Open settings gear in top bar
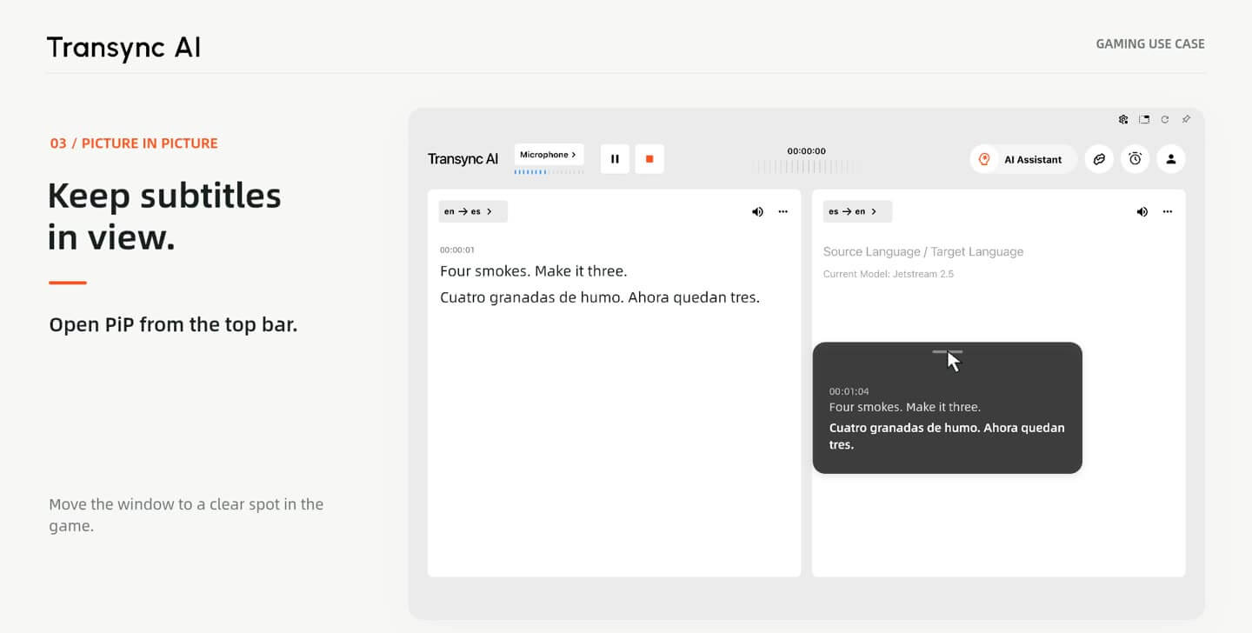The image size is (1252, 633). (1123, 119)
